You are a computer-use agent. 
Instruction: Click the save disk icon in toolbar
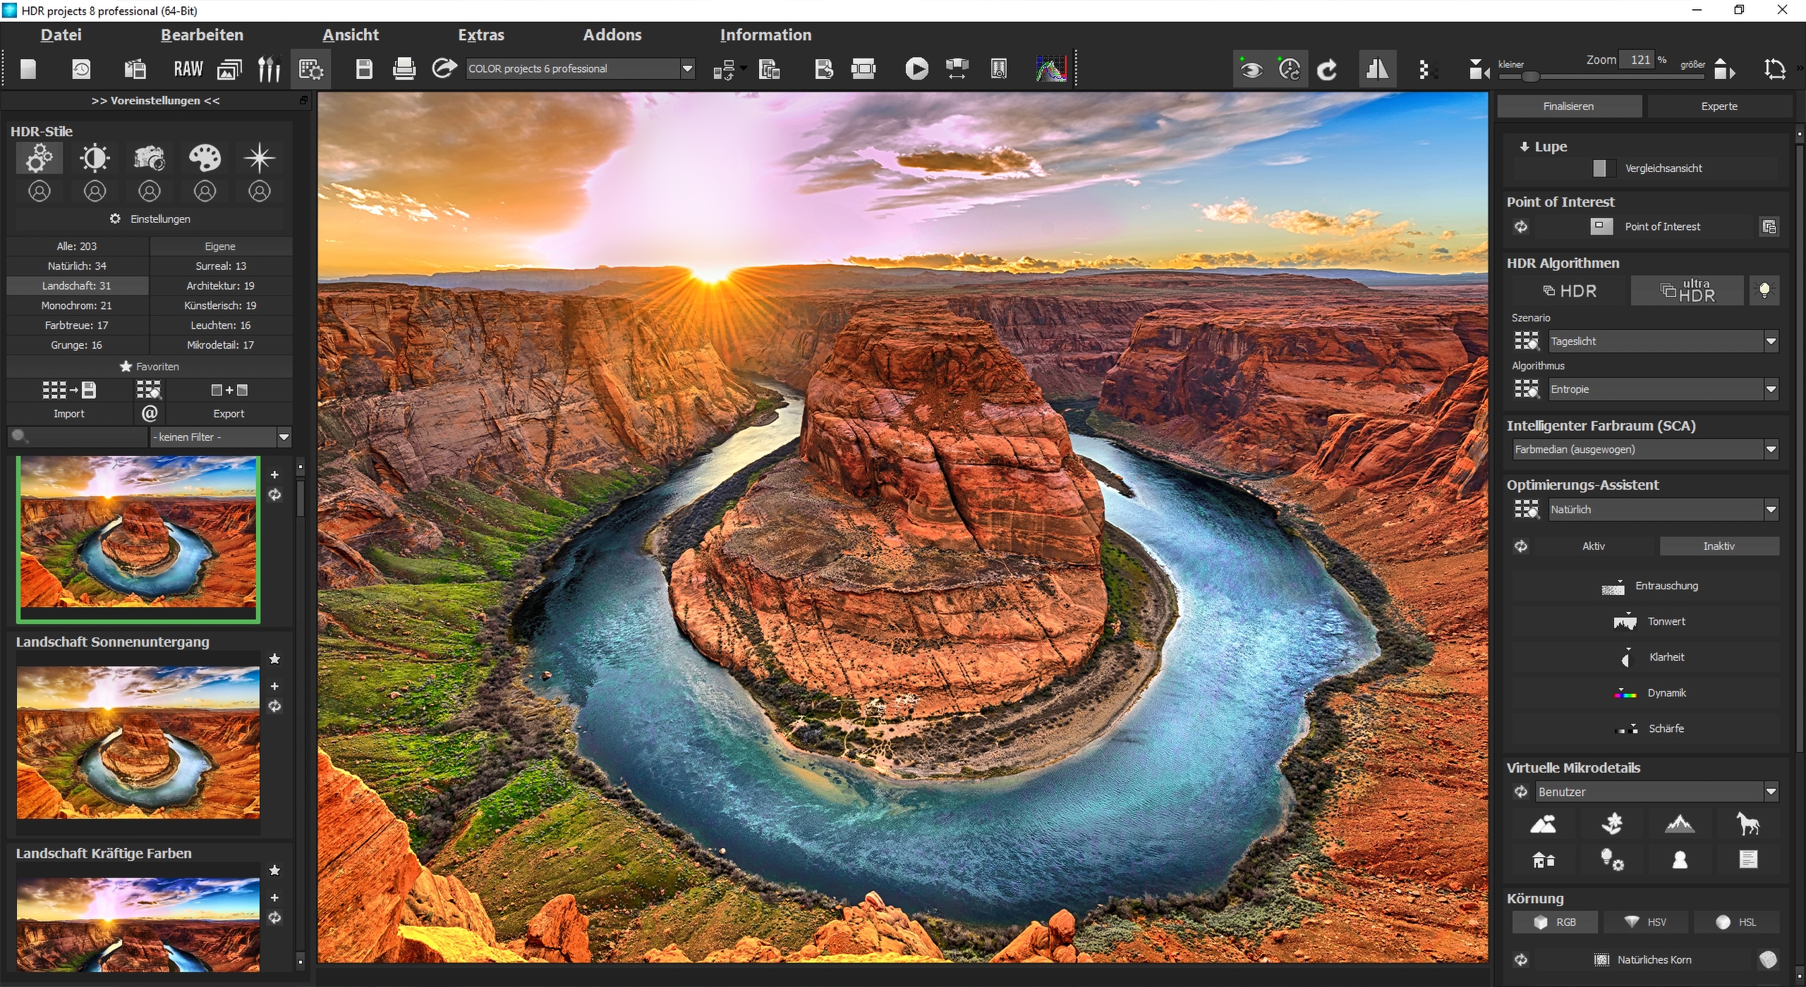point(364,69)
